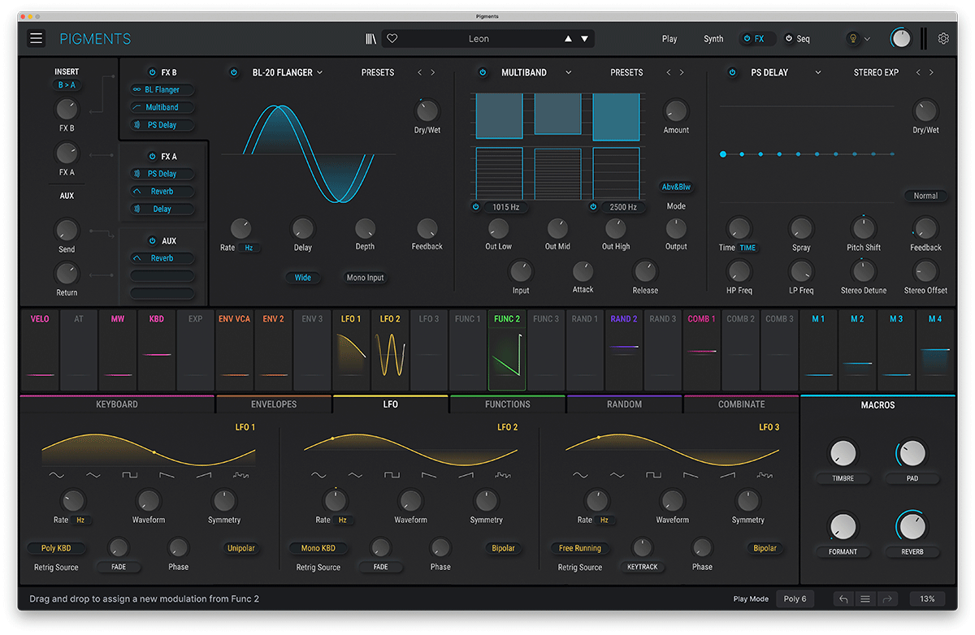Open the hamburger main menu
This screenshot has width=975, height=635.
click(x=36, y=38)
